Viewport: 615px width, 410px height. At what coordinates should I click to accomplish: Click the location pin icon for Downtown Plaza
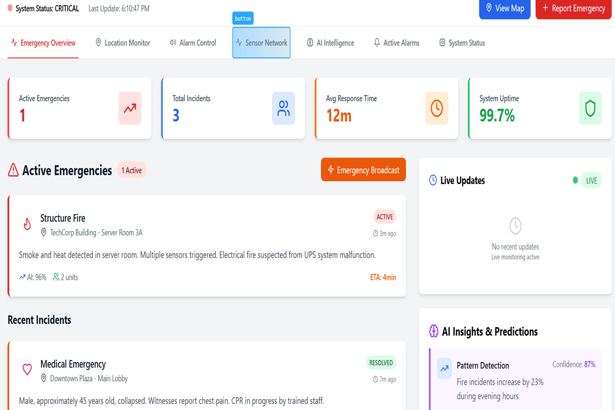tap(43, 378)
